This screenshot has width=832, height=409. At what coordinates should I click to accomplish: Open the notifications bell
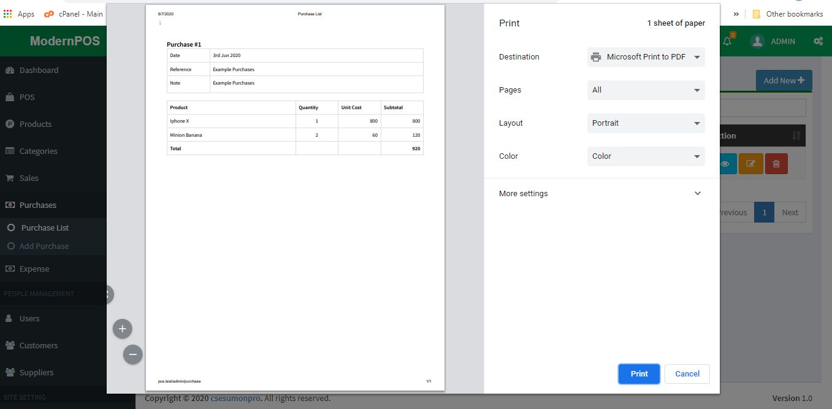pyautogui.click(x=727, y=41)
